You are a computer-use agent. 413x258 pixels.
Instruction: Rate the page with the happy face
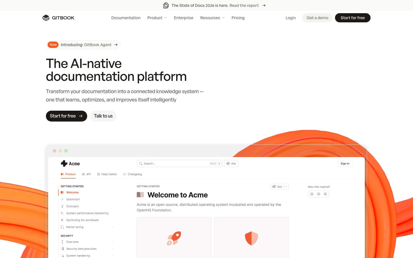tap(312, 194)
